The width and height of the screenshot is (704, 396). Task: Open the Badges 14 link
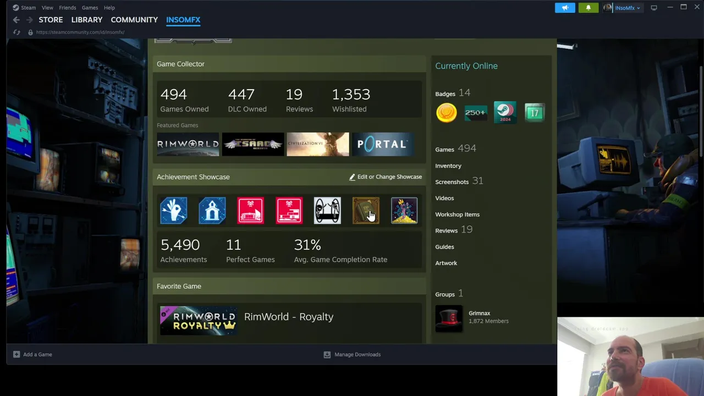453,93
